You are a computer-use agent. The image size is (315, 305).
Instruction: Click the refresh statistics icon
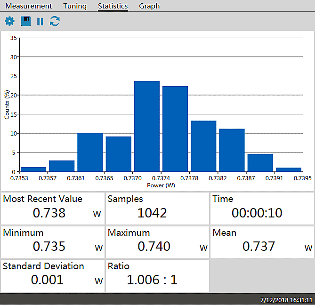pyautogui.click(x=55, y=21)
